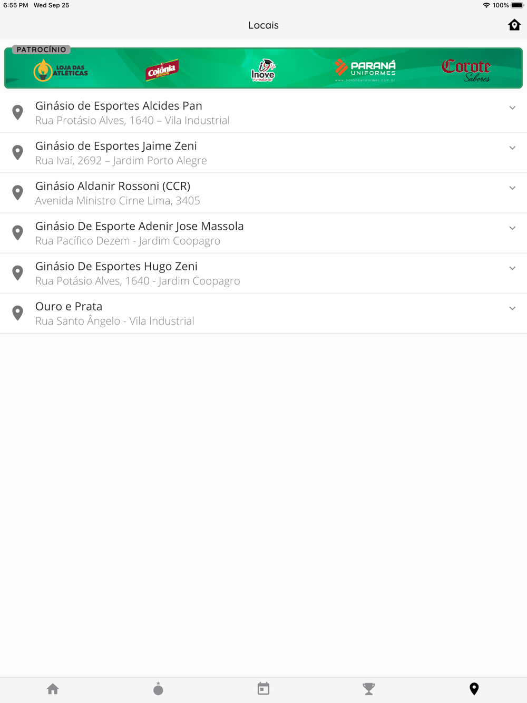Tap the home location icon in header
Screen dimensions: 527x703
514,25
